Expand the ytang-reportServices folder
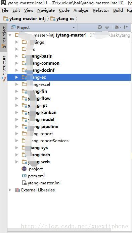Viewport: 132px width, 233px height. [x=17, y=141]
